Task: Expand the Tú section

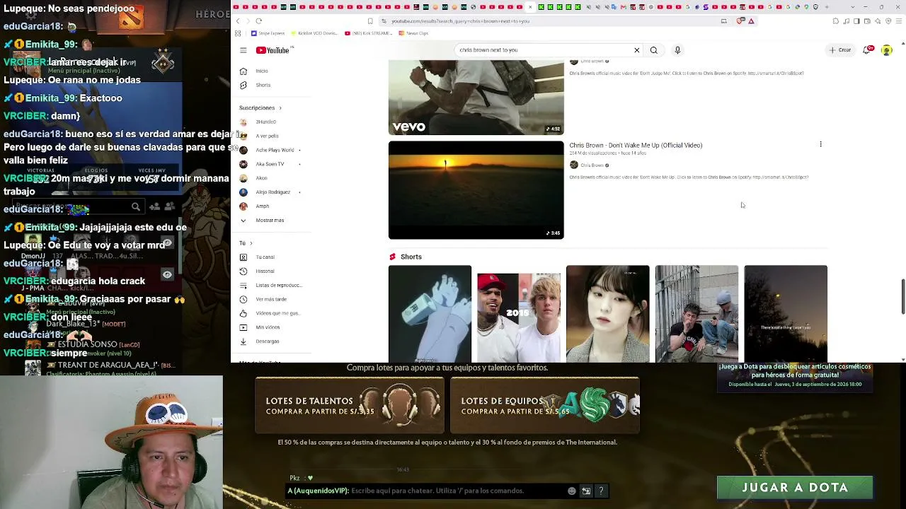Action: tap(246, 243)
